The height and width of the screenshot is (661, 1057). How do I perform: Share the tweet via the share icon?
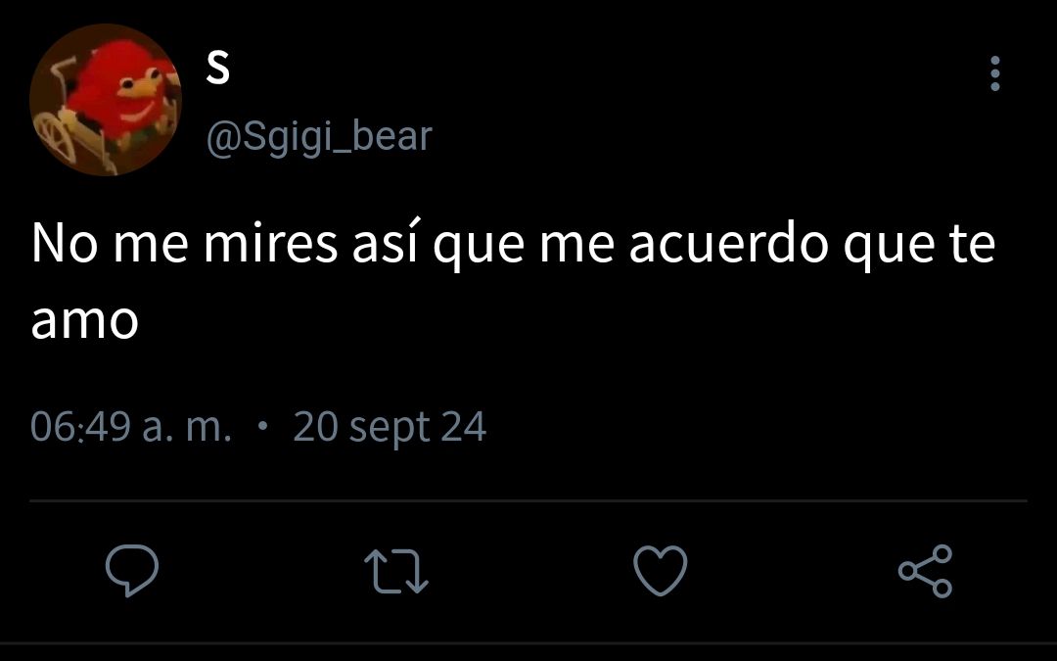(x=926, y=571)
